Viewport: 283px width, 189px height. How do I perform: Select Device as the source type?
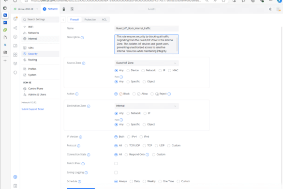pyautogui.click(x=128, y=71)
